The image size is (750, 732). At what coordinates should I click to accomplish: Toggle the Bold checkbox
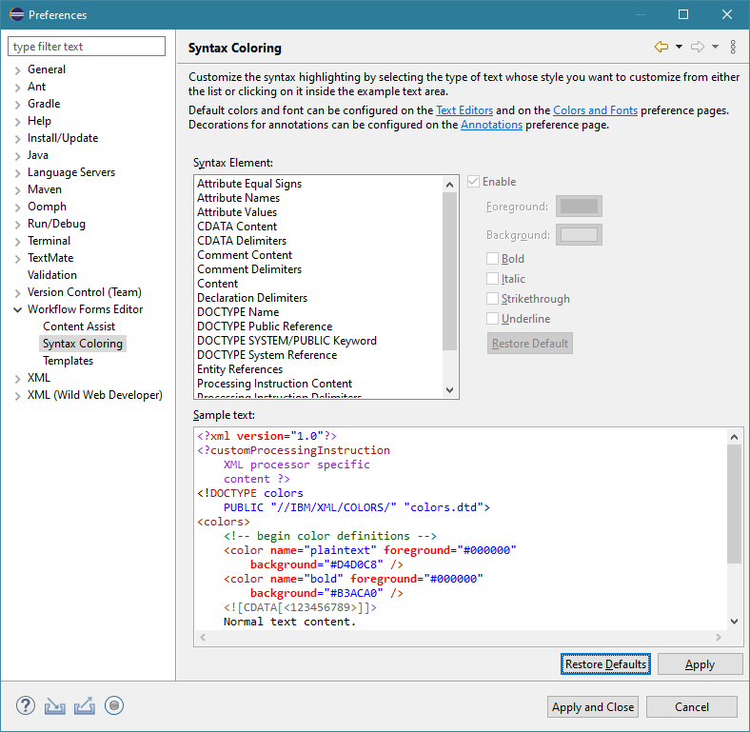point(493,259)
